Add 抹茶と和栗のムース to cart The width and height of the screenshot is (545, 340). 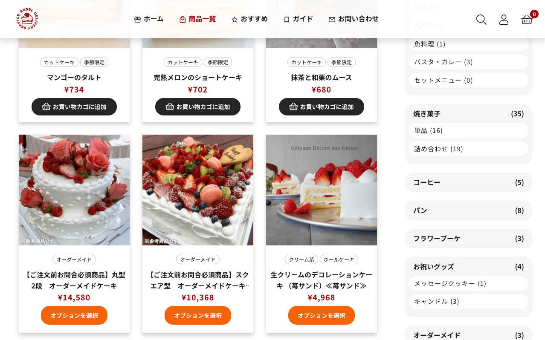pos(322,107)
